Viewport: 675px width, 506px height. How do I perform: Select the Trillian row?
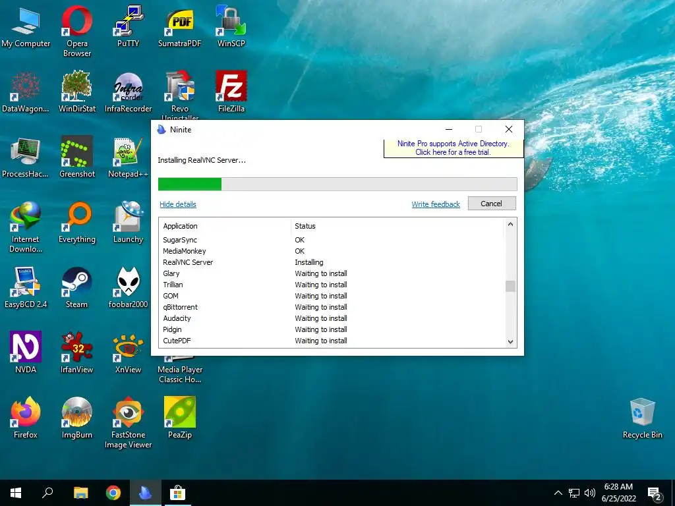pyautogui.click(x=332, y=285)
